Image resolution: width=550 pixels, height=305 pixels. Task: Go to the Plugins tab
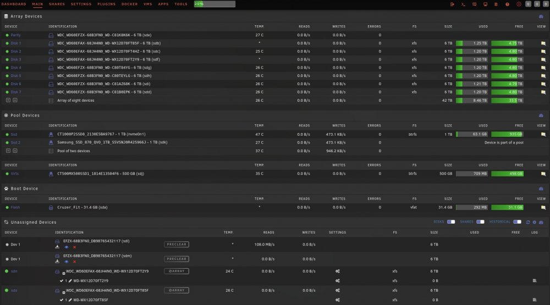pyautogui.click(x=106, y=4)
